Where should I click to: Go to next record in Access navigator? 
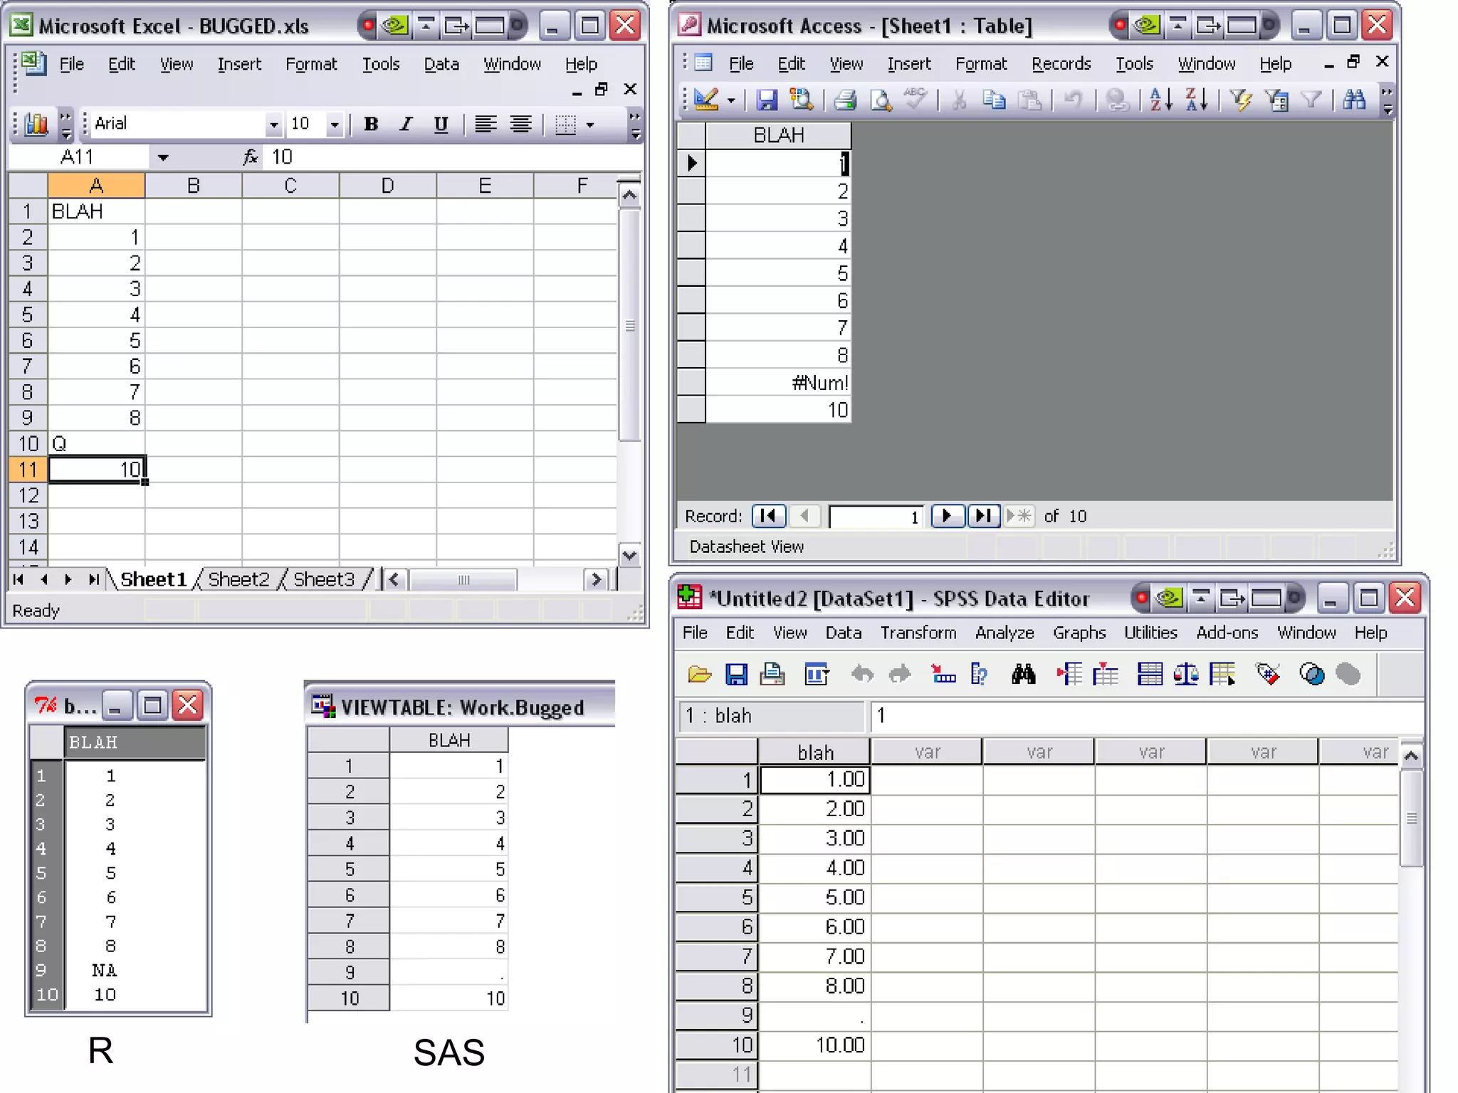click(x=947, y=516)
